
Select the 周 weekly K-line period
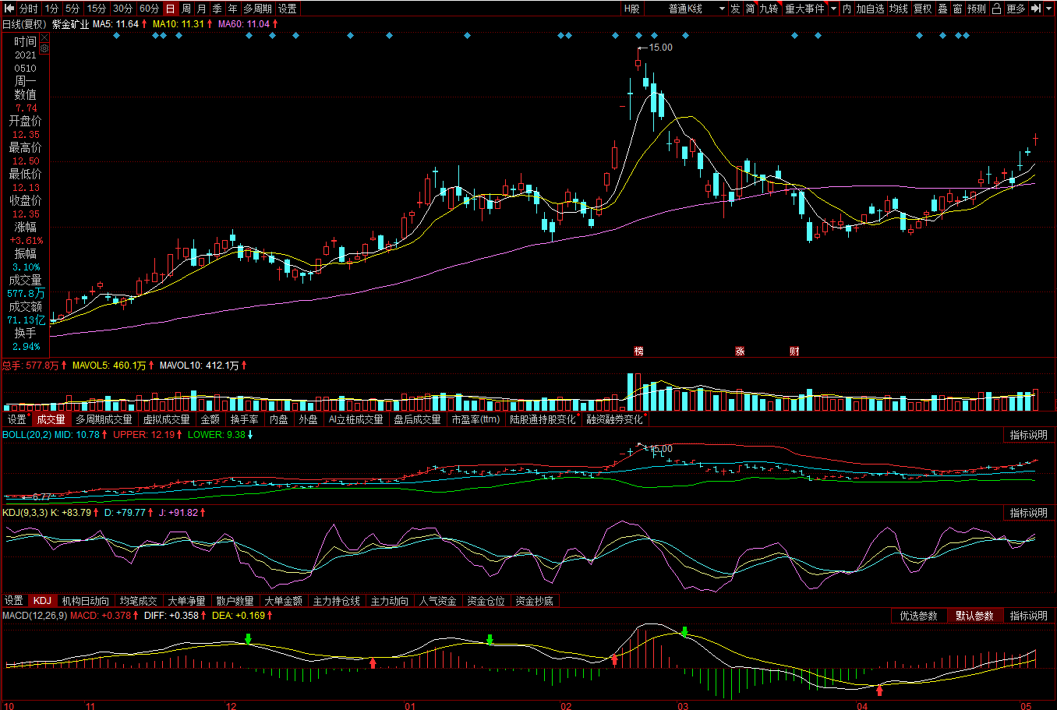point(186,9)
